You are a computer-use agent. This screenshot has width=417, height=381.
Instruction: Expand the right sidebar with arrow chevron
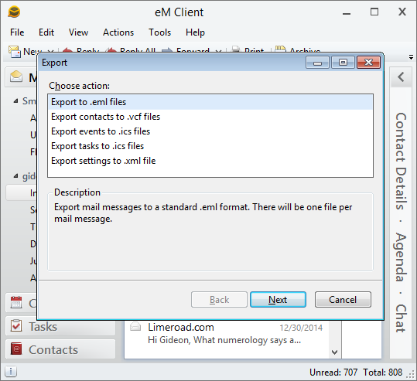401,77
